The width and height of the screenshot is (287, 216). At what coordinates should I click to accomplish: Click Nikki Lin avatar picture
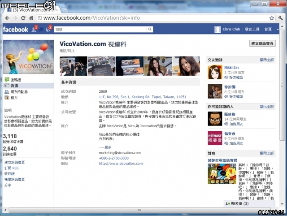click(x=215, y=72)
